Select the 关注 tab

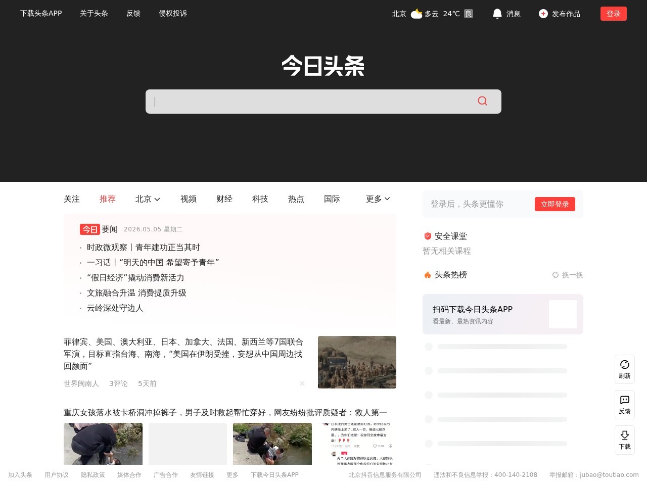click(x=72, y=199)
